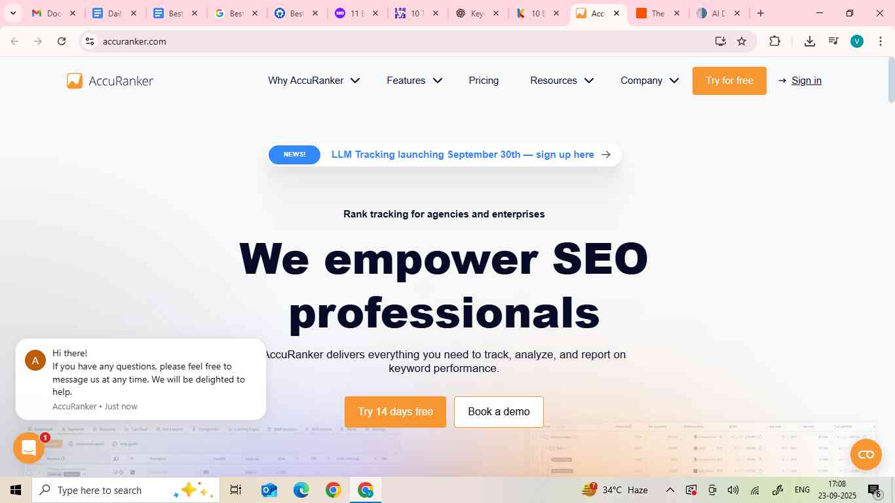Expand the Why AccuRanker dropdown menu

coord(314,81)
